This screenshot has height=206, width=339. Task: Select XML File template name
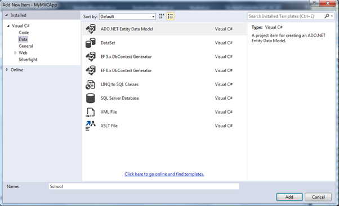pyautogui.click(x=109, y=112)
